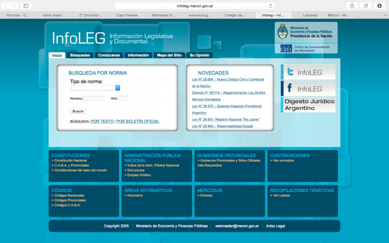
Task: Open the Safari share icon
Action: click(x=352, y=6)
